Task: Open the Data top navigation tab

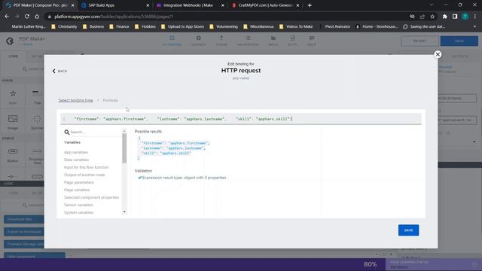Action: [x=273, y=41]
